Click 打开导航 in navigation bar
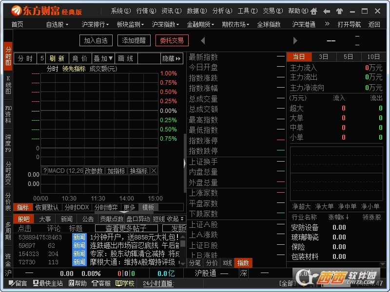Viewport: 390px width, 292px height. click(x=349, y=24)
